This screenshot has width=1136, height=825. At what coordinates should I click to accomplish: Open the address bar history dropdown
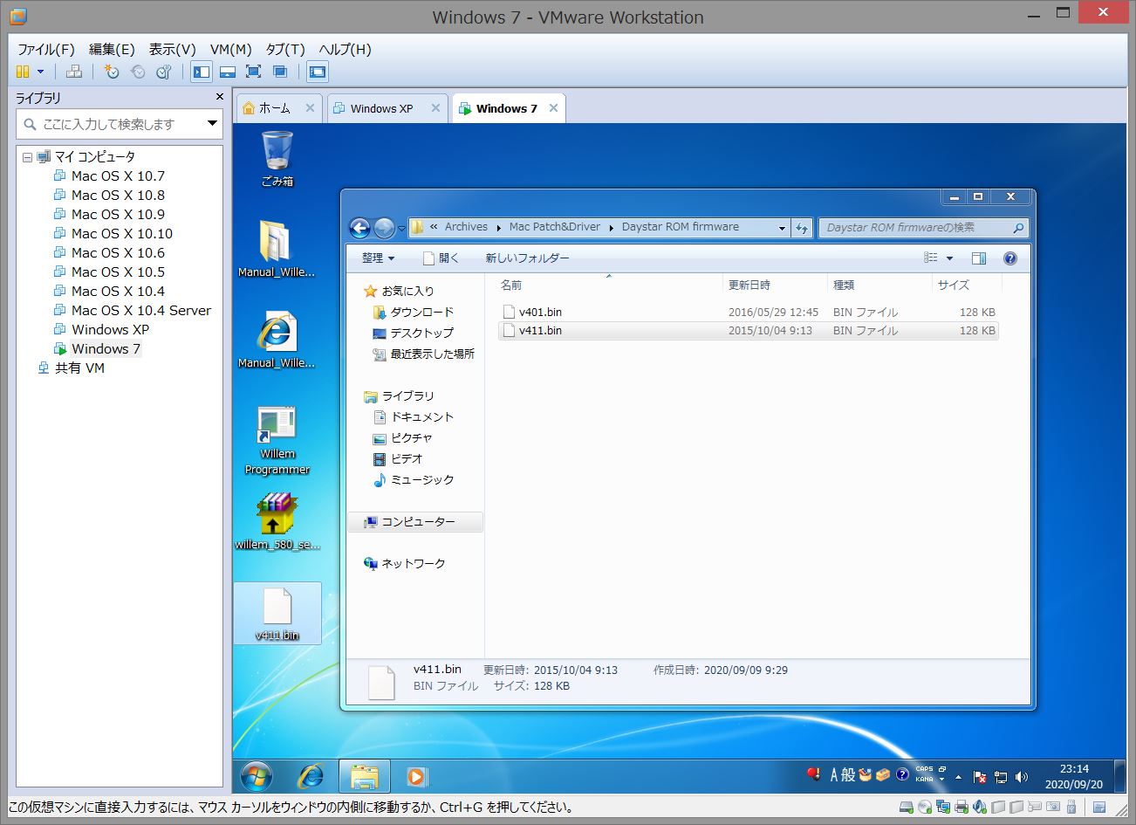782,228
